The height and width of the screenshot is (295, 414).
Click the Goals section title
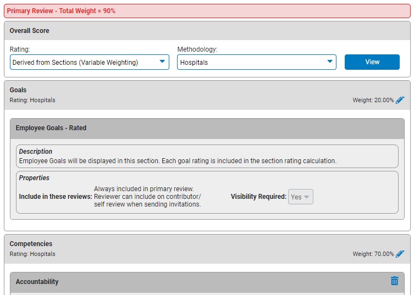pos(18,90)
